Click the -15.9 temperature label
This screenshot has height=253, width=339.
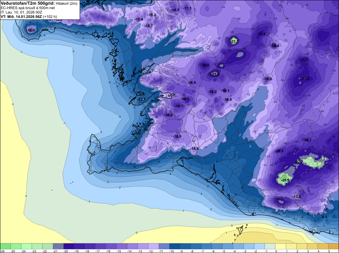pos(31,30)
